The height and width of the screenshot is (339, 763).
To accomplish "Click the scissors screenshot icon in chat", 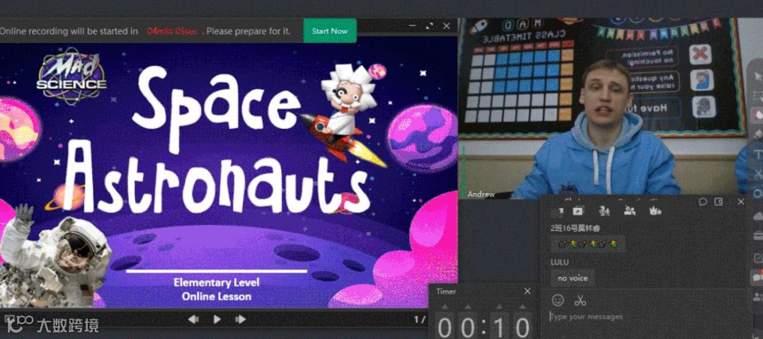I will 580,301.
